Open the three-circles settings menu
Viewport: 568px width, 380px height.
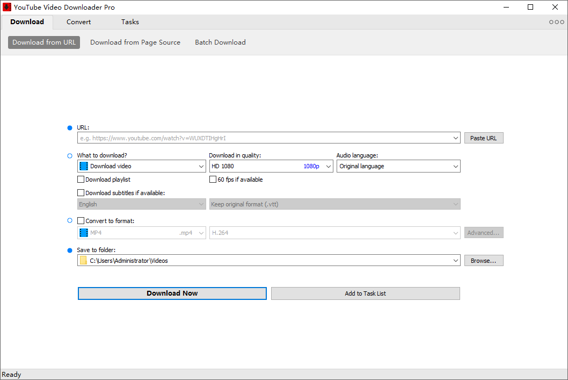click(556, 21)
